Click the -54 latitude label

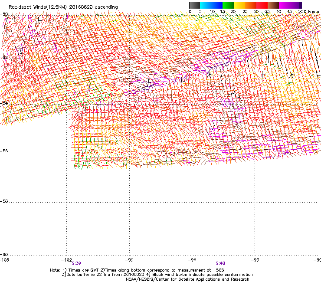coord(4,103)
